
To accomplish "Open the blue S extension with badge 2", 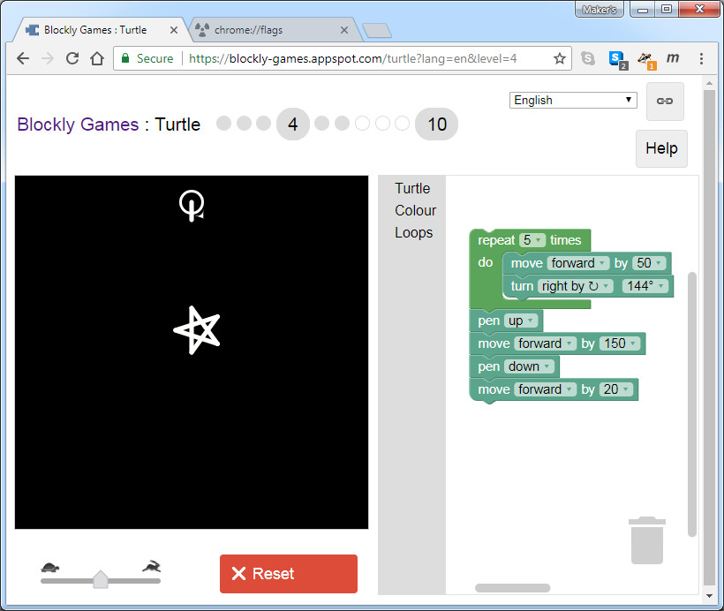I will click(x=617, y=59).
